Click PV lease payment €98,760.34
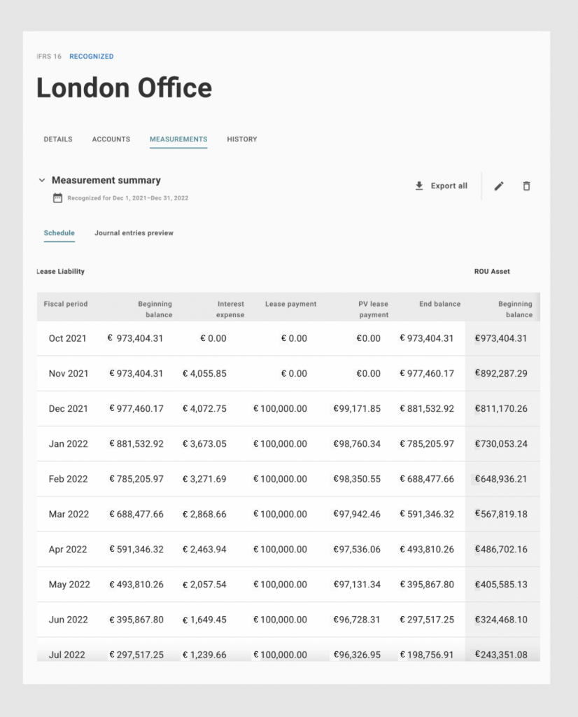 click(x=357, y=444)
